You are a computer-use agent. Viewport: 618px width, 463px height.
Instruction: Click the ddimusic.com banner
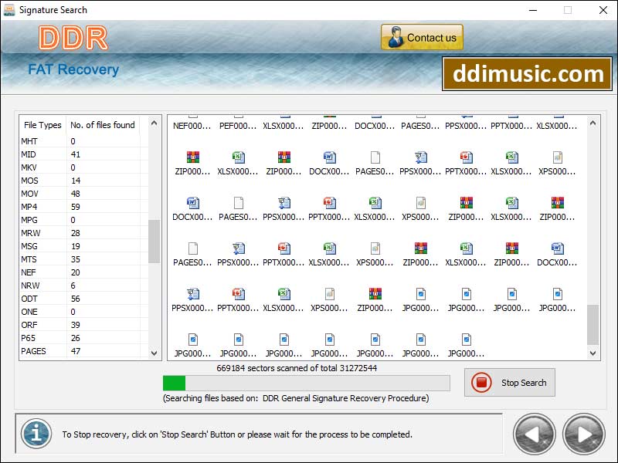pos(528,74)
